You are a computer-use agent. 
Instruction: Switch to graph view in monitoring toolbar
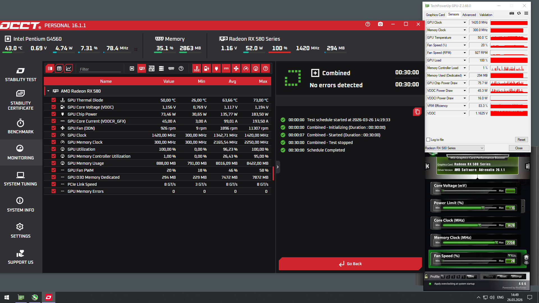click(x=68, y=68)
